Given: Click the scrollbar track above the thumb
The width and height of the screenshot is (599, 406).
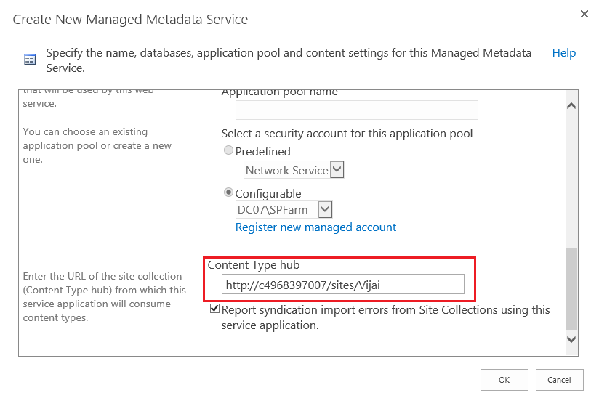Looking at the screenshot, I should click(x=571, y=182).
